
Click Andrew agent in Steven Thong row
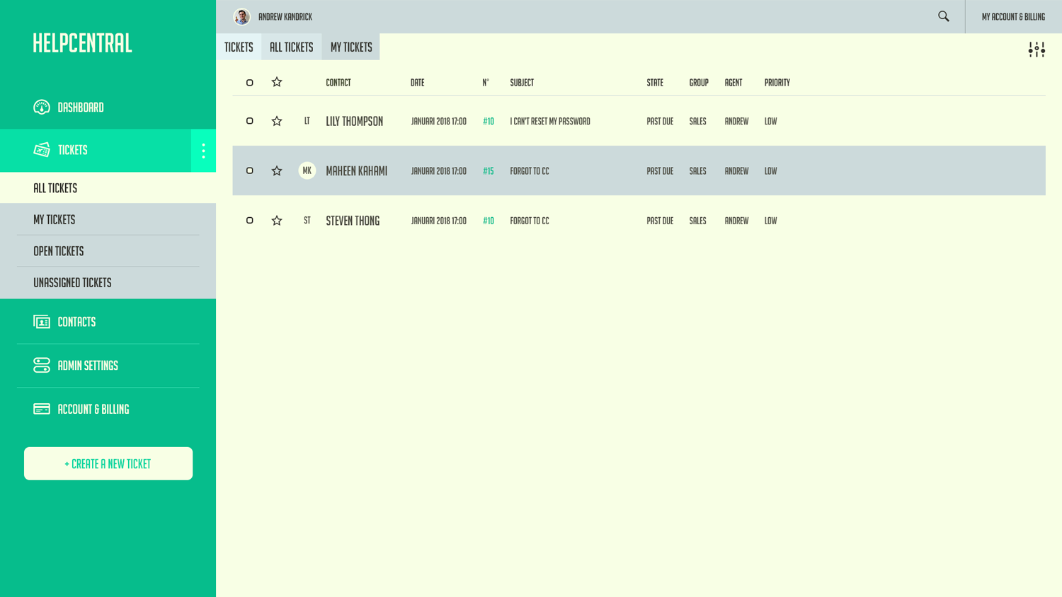point(736,221)
